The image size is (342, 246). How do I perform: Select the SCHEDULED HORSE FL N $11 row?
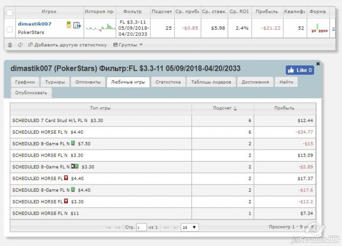click(x=163, y=213)
